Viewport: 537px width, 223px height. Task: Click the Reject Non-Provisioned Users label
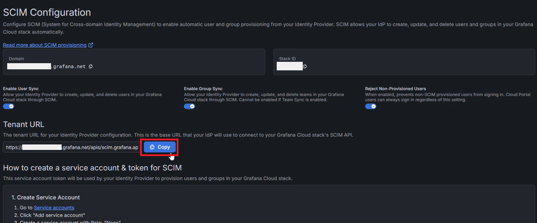point(396,89)
